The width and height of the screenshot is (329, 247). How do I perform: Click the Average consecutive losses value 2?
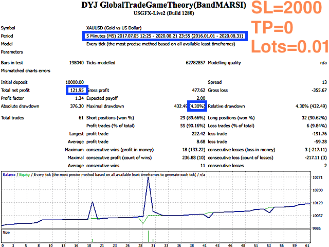pos(325,166)
